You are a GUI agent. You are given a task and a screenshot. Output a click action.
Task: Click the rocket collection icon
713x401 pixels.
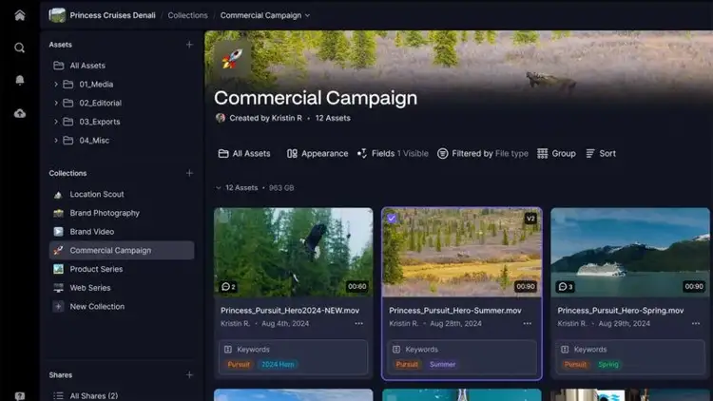pos(231,60)
